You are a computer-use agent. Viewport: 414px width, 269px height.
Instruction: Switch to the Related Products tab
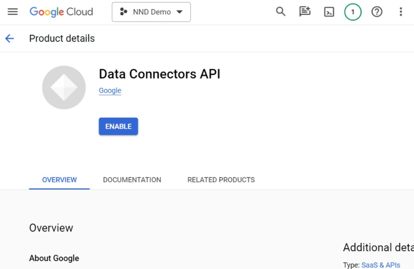click(x=221, y=180)
